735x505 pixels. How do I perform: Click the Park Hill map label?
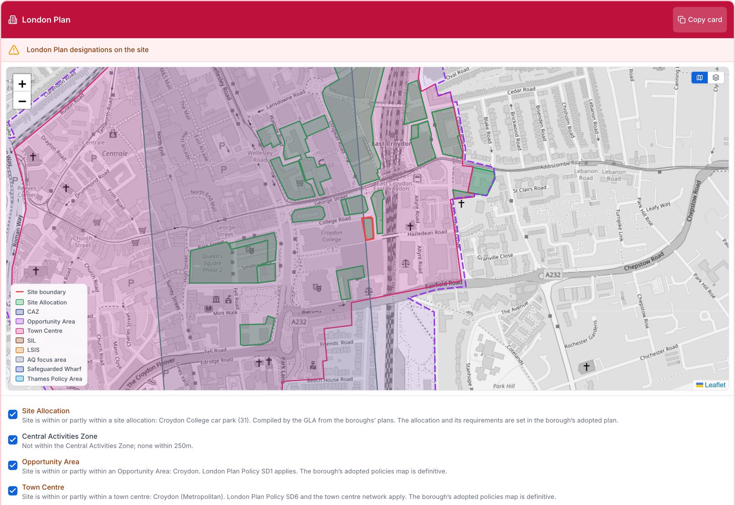(504, 386)
